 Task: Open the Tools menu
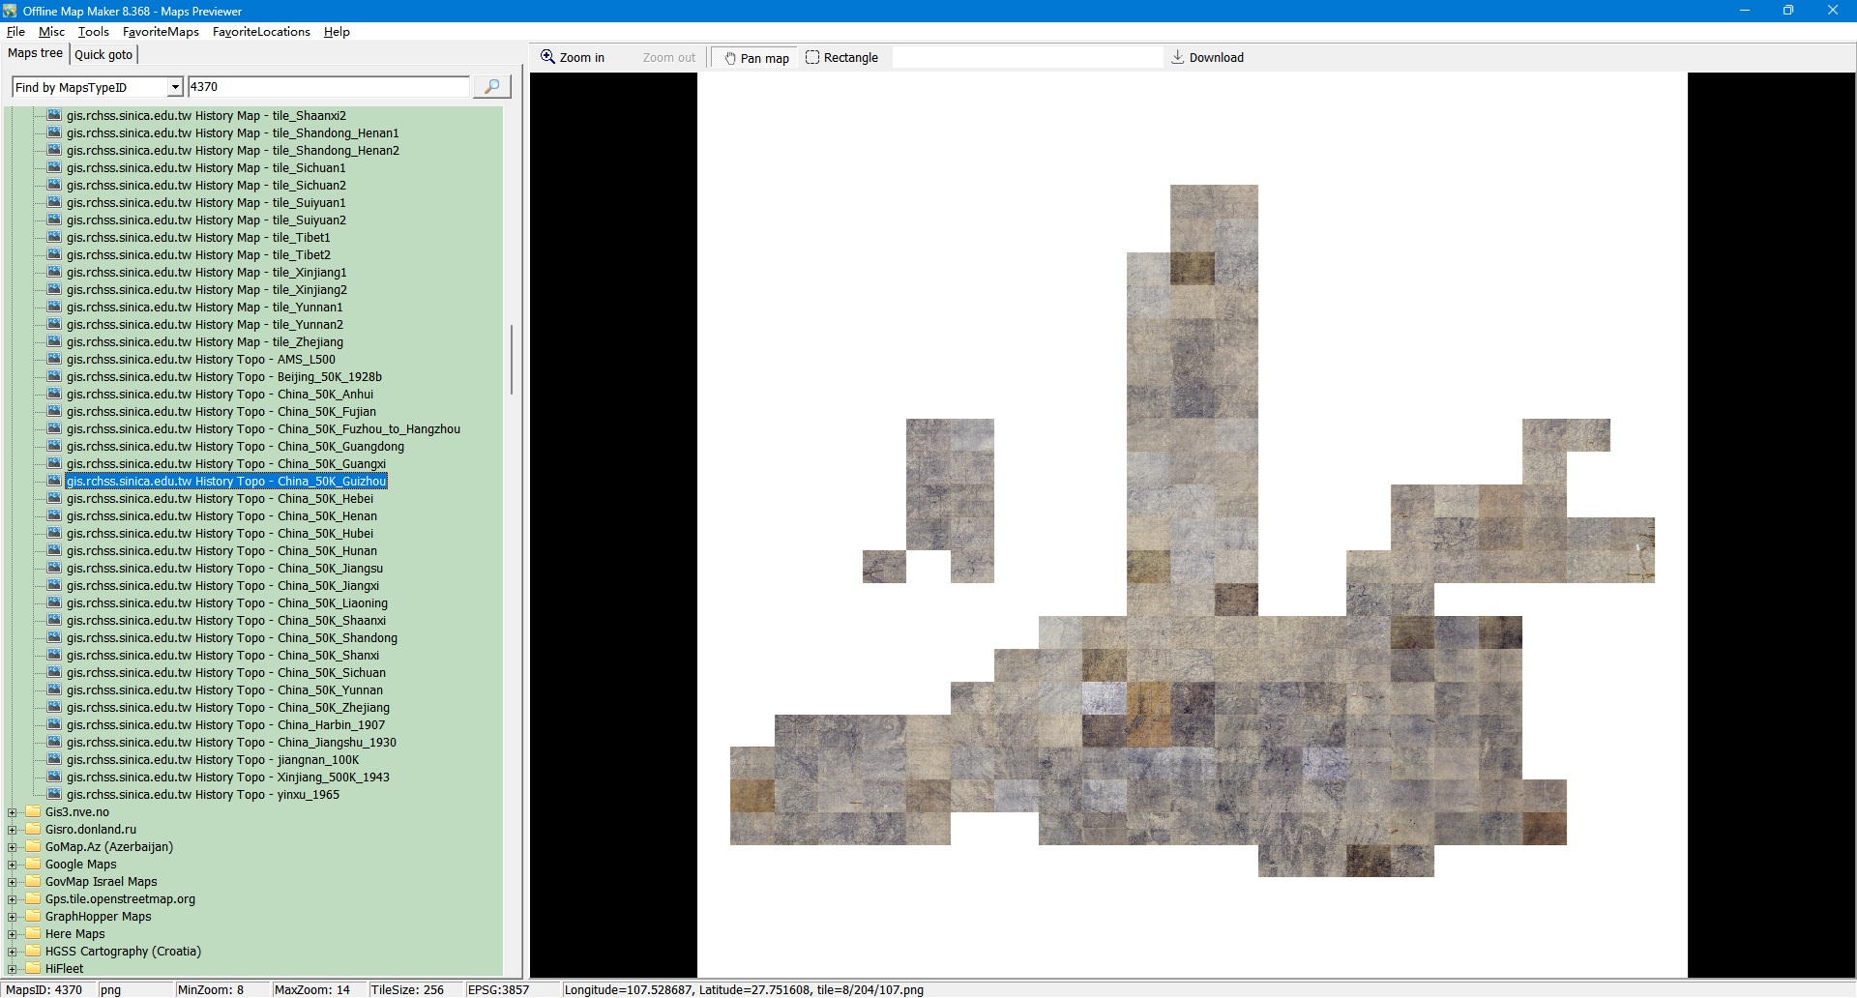tap(93, 32)
